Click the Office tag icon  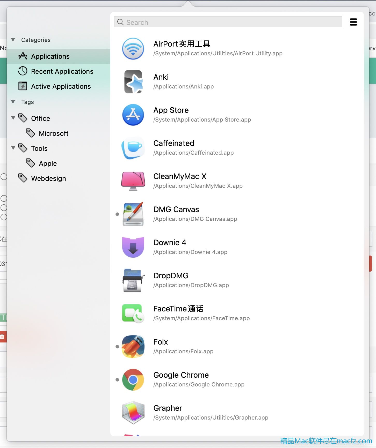coord(23,118)
